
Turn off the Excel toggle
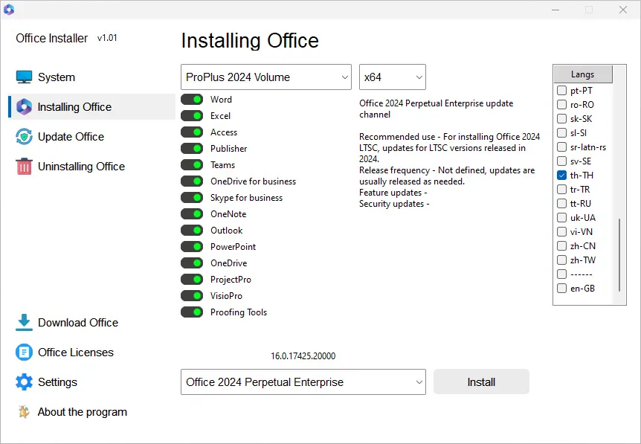(x=192, y=116)
